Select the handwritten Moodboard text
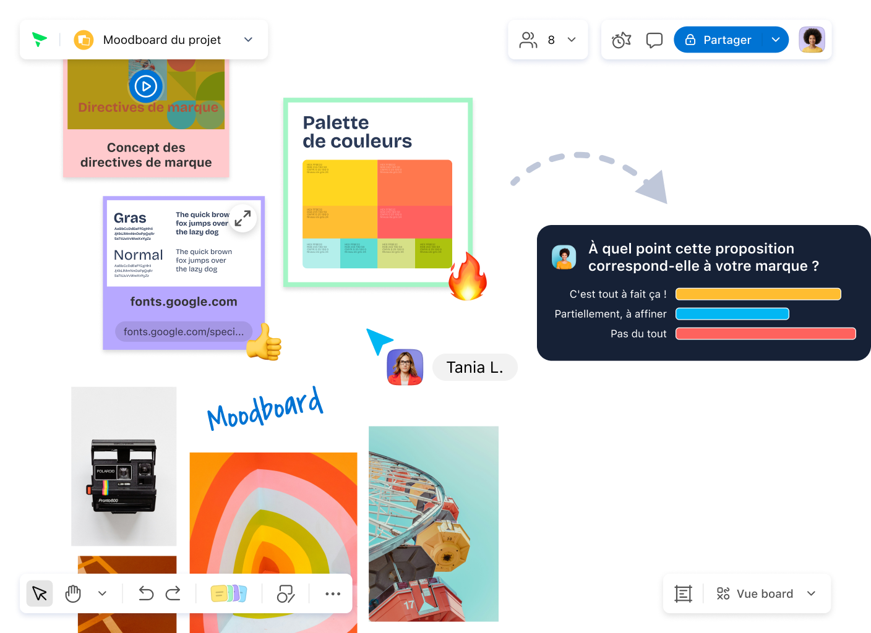This screenshot has height=633, width=871. click(x=265, y=409)
